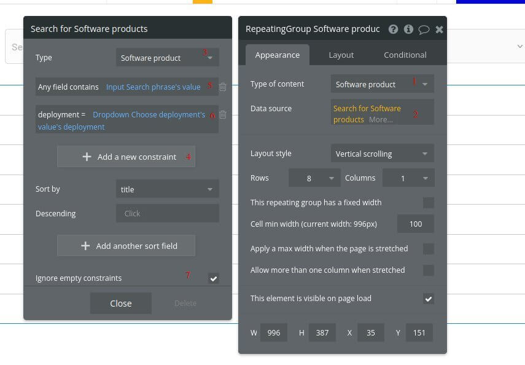The height and width of the screenshot is (365, 525).
Task: Uncheck element visible on page load
Action: [x=429, y=299]
